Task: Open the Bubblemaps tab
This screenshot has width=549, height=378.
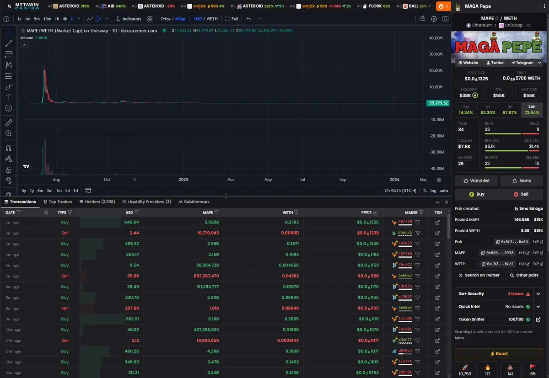Action: coord(194,202)
